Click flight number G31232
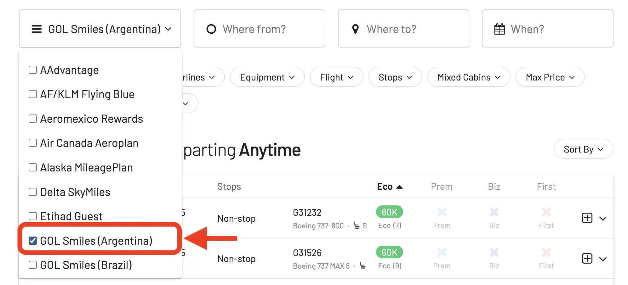The image size is (628, 285). click(x=307, y=213)
